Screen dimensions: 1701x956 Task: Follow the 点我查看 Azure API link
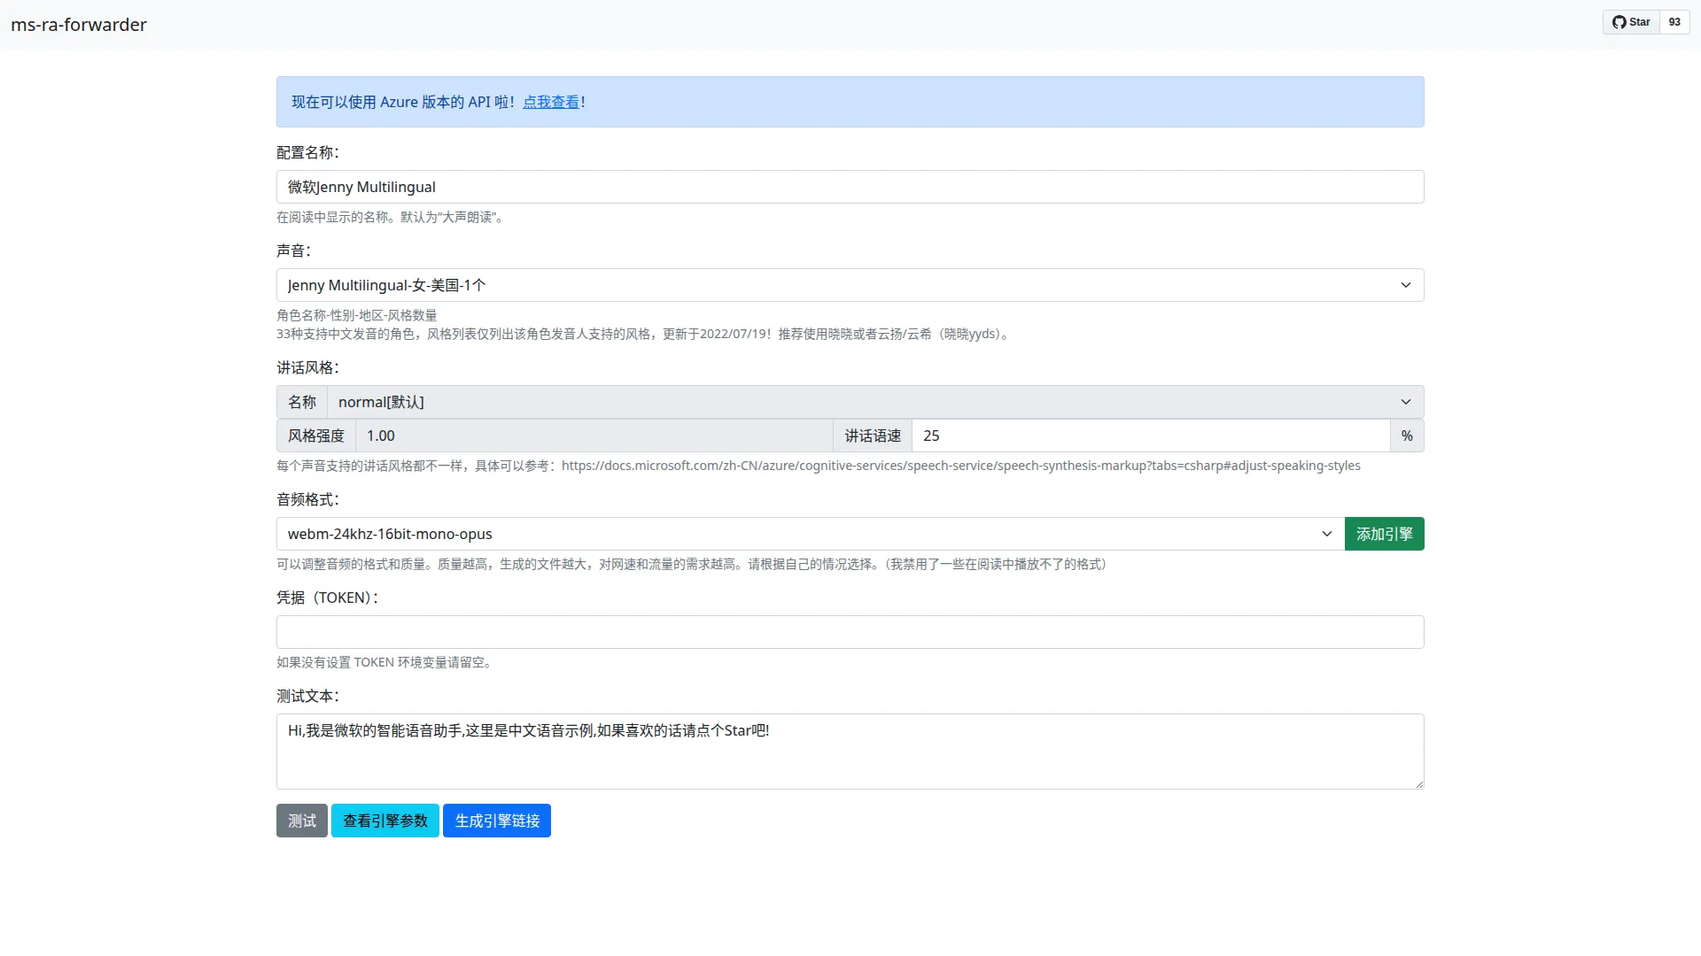click(x=551, y=102)
